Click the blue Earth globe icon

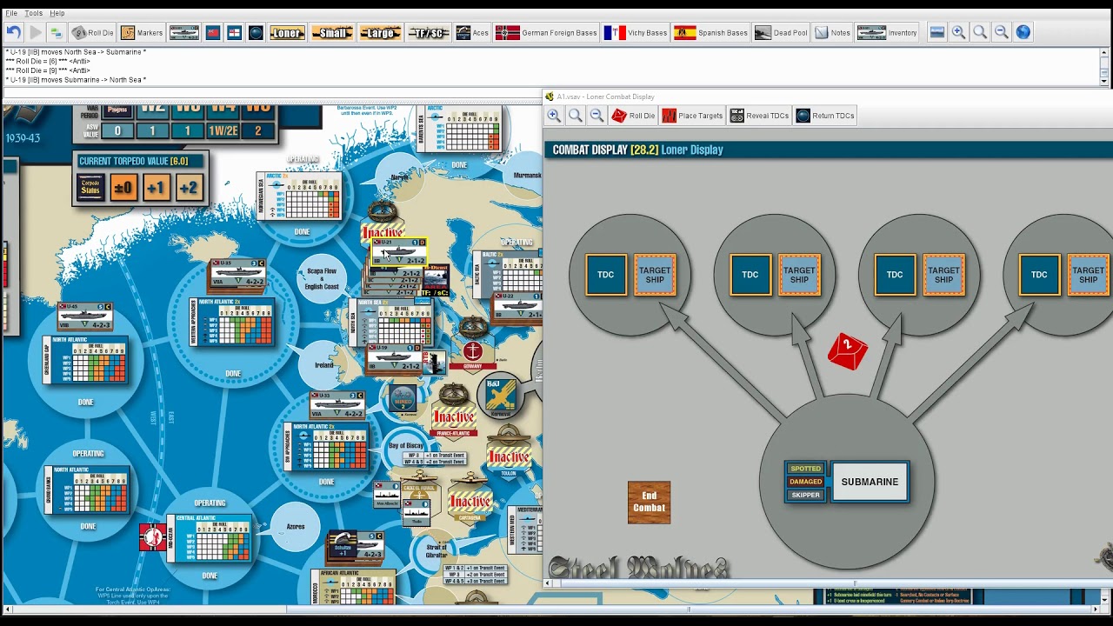point(1023,33)
